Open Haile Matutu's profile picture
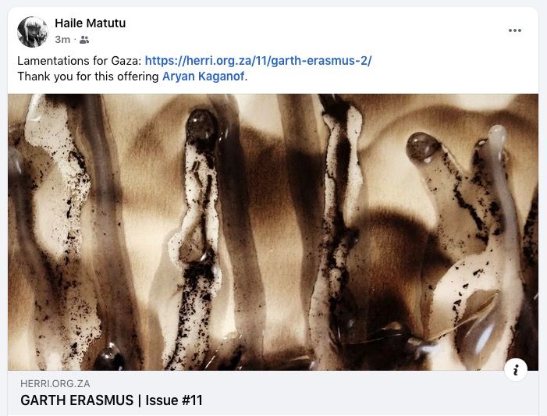 [33, 32]
